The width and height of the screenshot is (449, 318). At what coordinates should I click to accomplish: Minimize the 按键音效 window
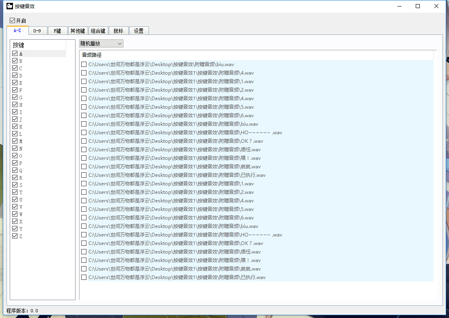399,6
